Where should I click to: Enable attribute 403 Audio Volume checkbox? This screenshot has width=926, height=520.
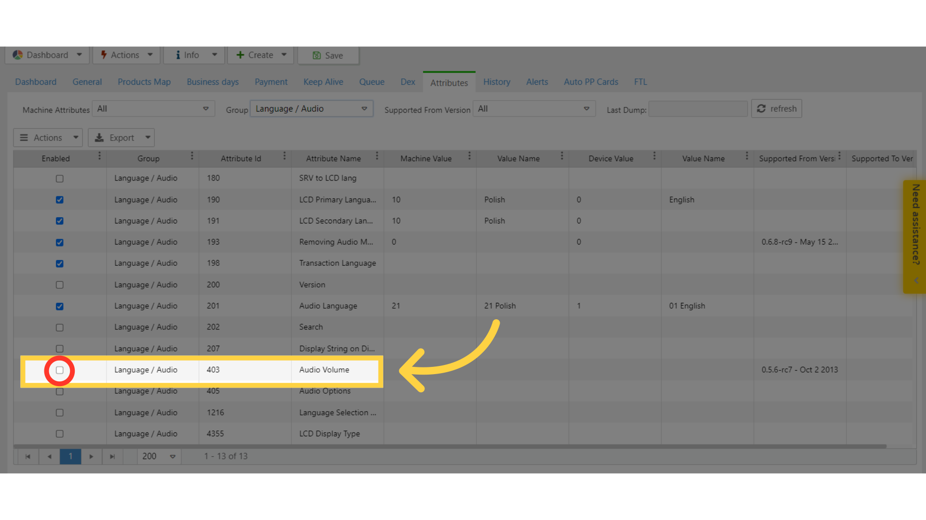point(59,370)
